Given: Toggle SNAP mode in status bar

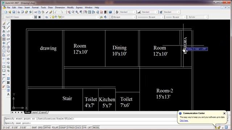Looking at the screenshot, I should tap(34, 127).
